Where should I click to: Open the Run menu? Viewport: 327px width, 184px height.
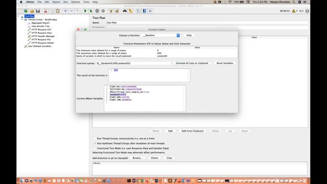[65, 2]
